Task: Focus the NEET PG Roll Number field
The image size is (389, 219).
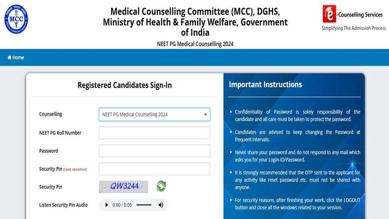Action: 154,133
